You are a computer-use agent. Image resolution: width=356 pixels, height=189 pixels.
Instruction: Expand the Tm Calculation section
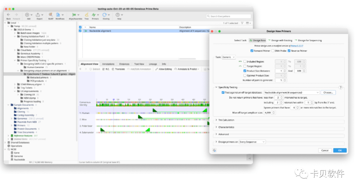tap(216, 120)
